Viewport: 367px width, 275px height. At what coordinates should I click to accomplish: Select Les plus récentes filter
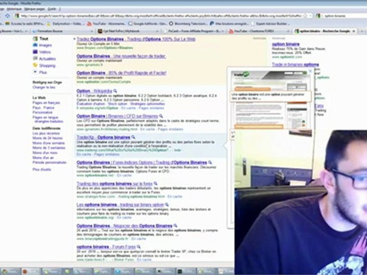tap(46, 133)
